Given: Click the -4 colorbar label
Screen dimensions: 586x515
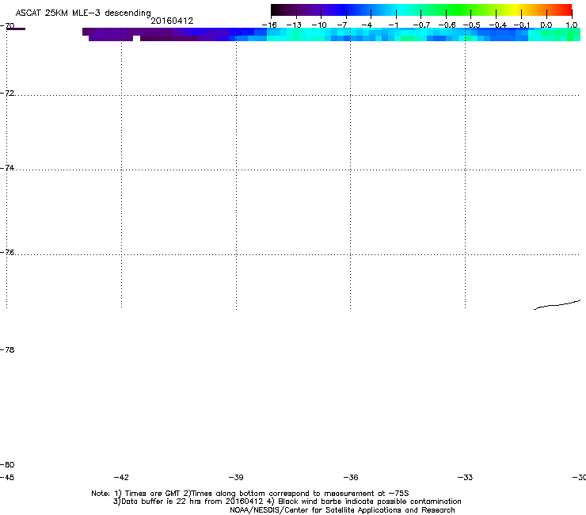Looking at the screenshot, I should (x=367, y=25).
